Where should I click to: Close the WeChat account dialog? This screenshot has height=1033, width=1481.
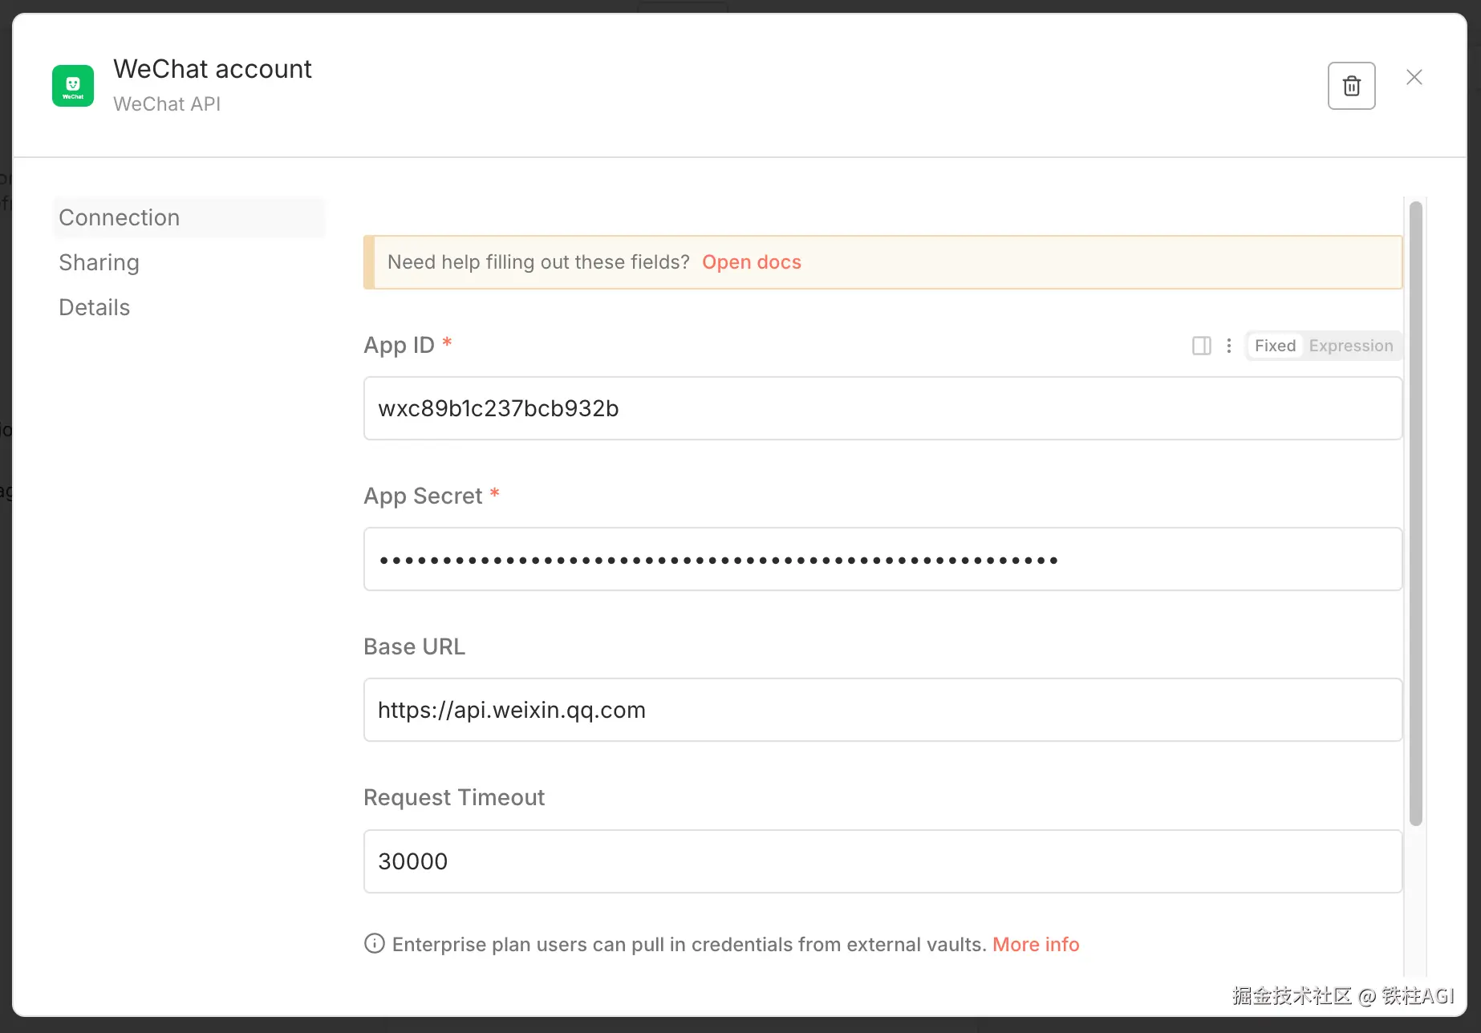1414,77
